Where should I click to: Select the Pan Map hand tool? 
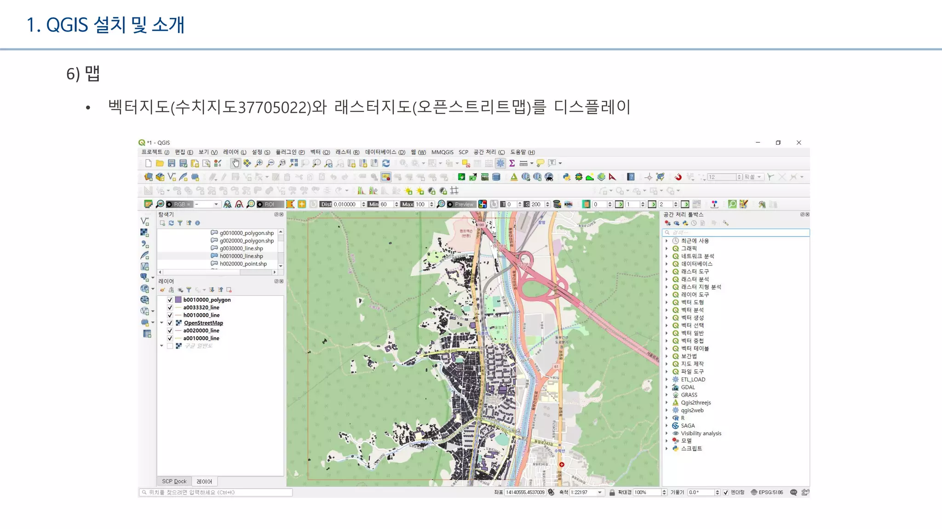click(x=235, y=163)
